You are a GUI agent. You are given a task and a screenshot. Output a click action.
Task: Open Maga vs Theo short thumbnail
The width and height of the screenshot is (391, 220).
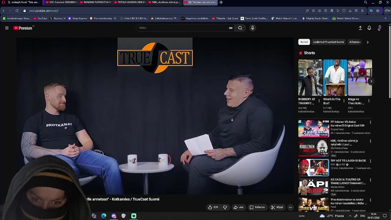(x=360, y=78)
